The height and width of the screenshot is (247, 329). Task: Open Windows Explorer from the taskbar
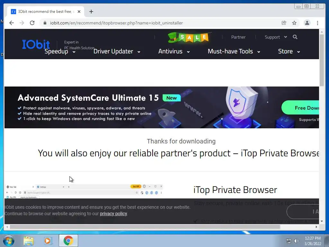click(29, 241)
